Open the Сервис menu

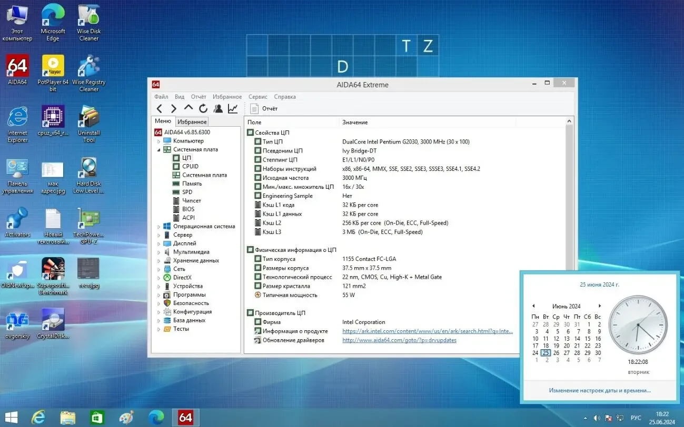point(257,96)
